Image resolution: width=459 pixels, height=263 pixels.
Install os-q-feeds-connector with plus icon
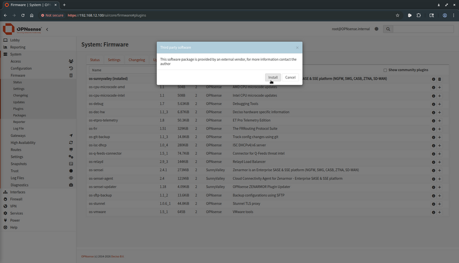(x=439, y=154)
